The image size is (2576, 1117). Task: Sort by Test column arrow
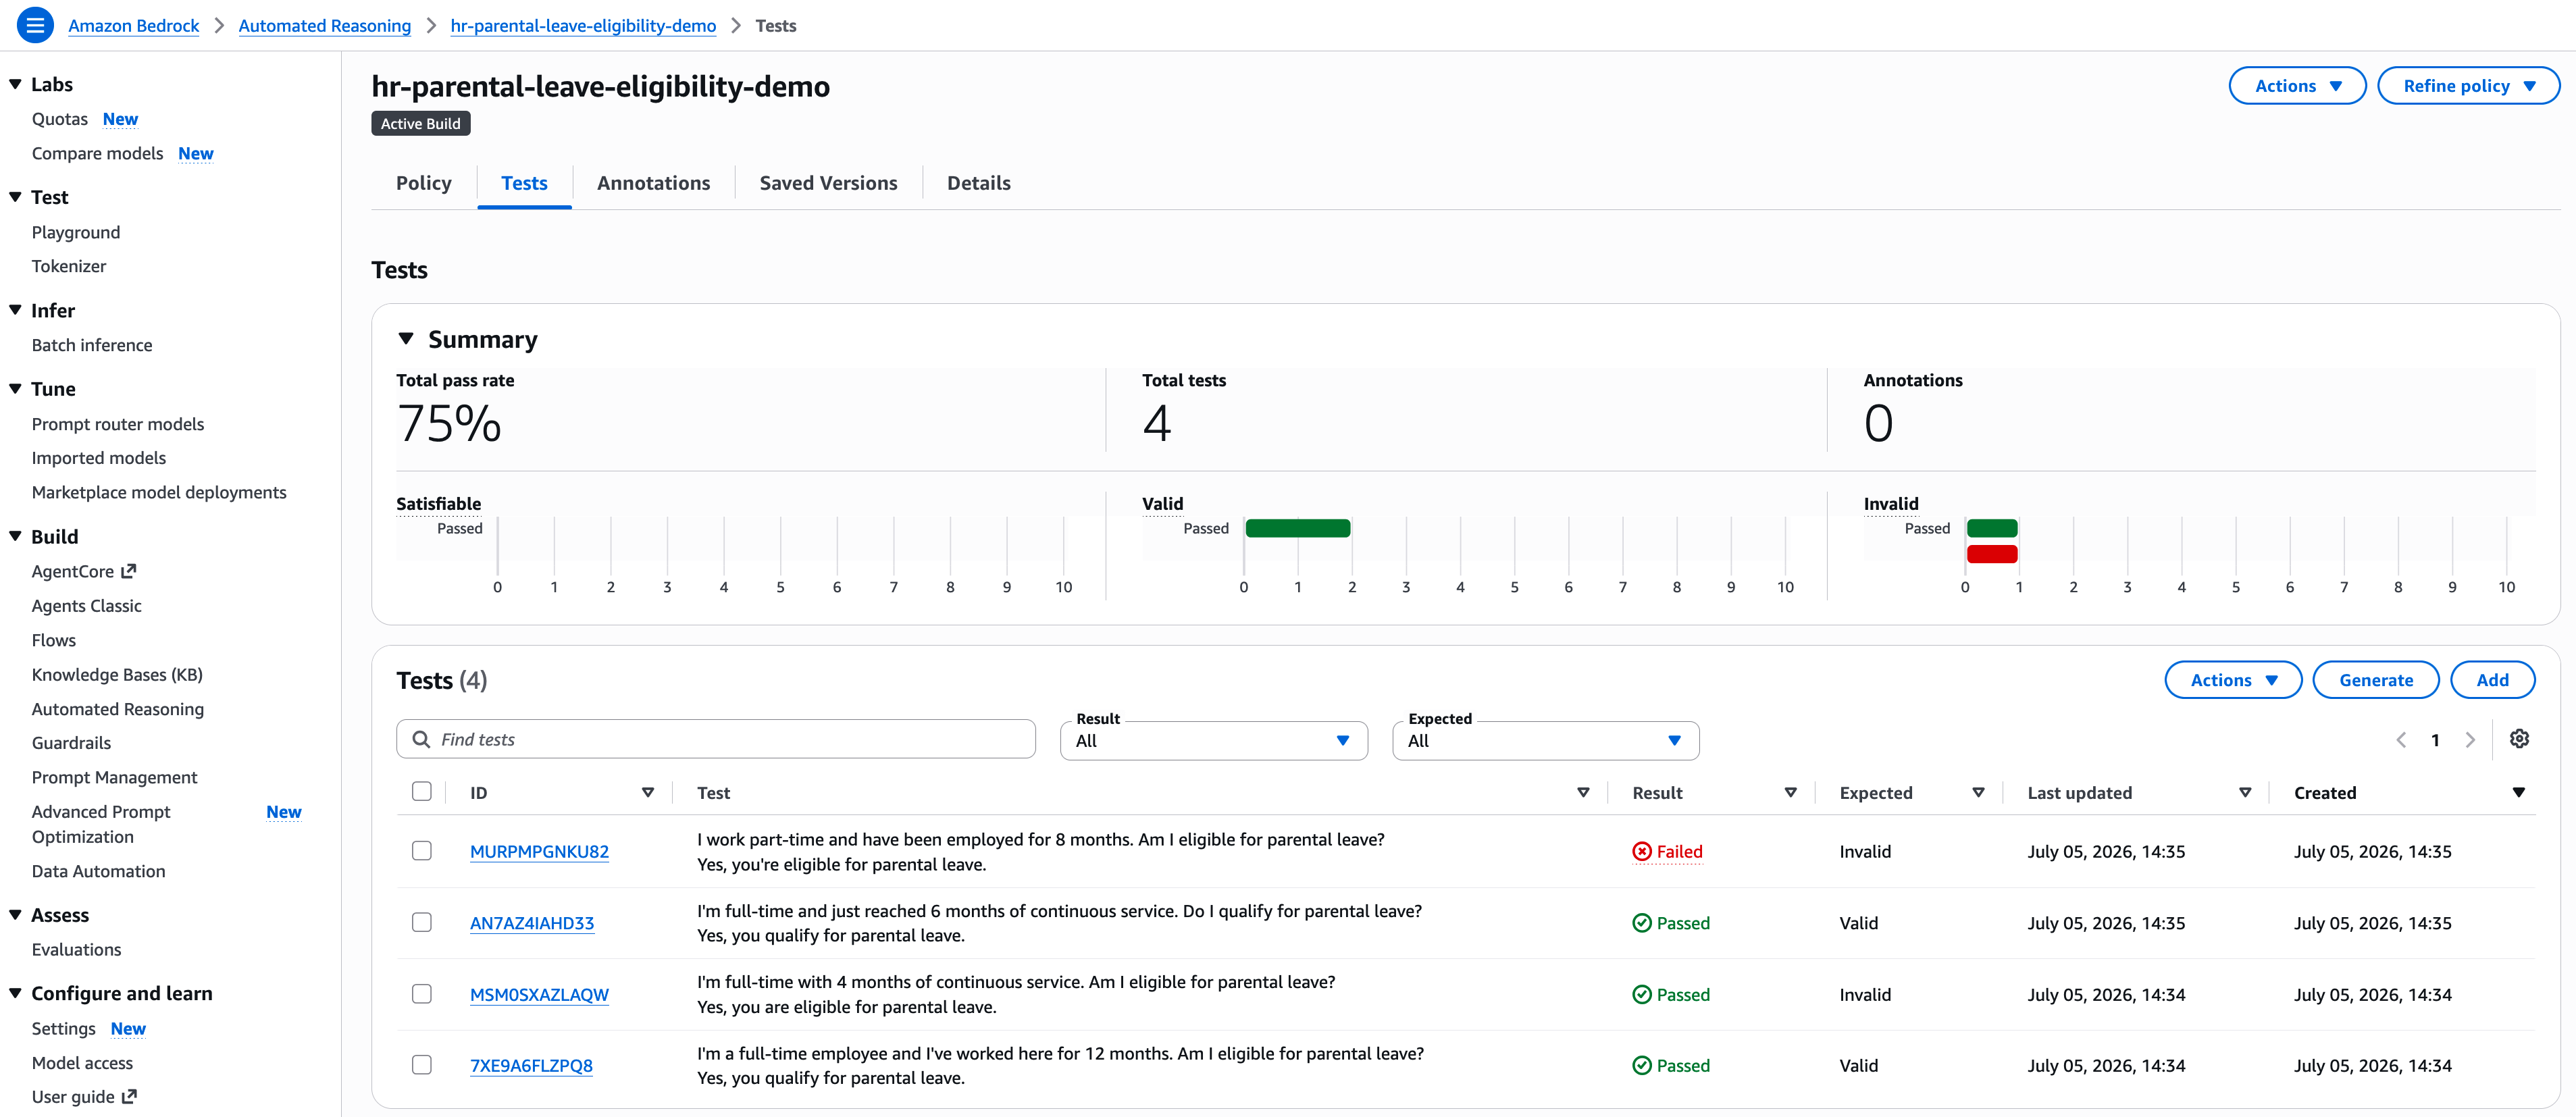(1583, 793)
